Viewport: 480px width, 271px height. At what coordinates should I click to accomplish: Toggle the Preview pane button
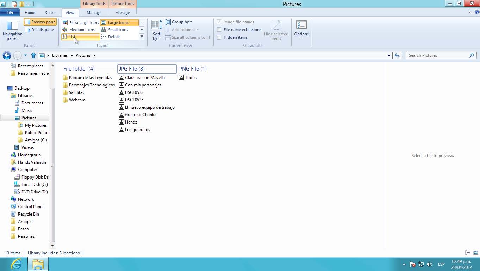point(40,22)
